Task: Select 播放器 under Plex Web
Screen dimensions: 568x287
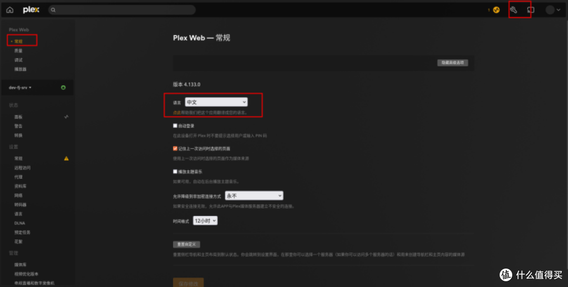Action: tap(21, 69)
